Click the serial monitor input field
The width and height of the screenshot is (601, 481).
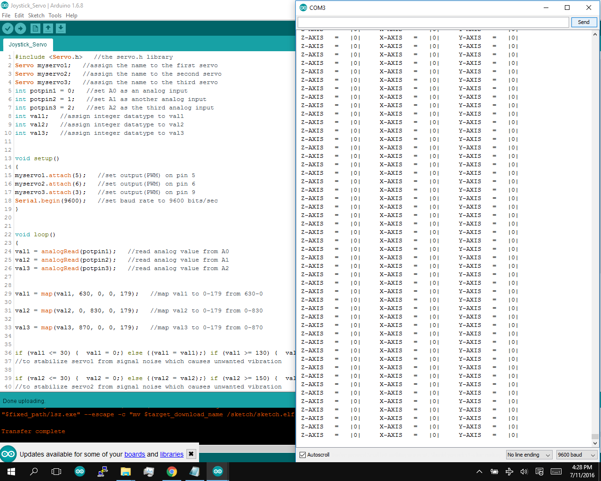pos(433,22)
